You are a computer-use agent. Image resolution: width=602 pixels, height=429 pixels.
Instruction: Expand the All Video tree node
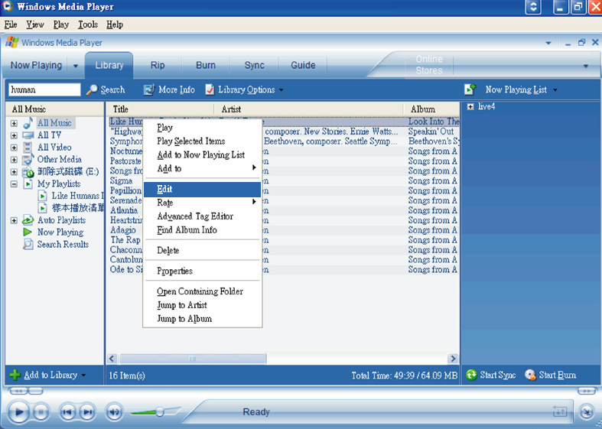[14, 148]
